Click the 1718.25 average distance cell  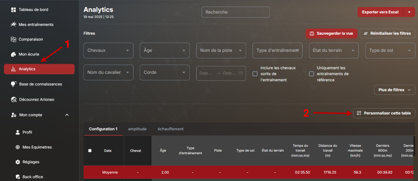point(330,173)
